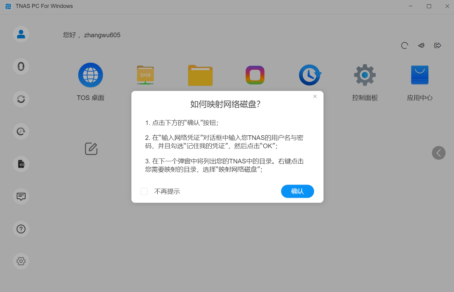Click step 2 text about 输入网络凭证
Image resolution: width=454 pixels, height=292 pixels.
(x=224, y=142)
